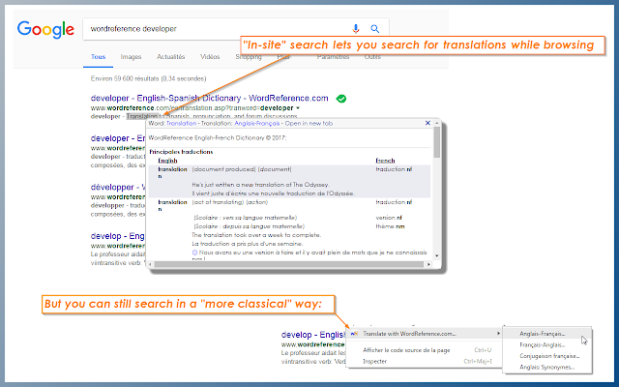Click 'Open in new tab' in popup header
The image size is (619, 387).
(x=309, y=123)
